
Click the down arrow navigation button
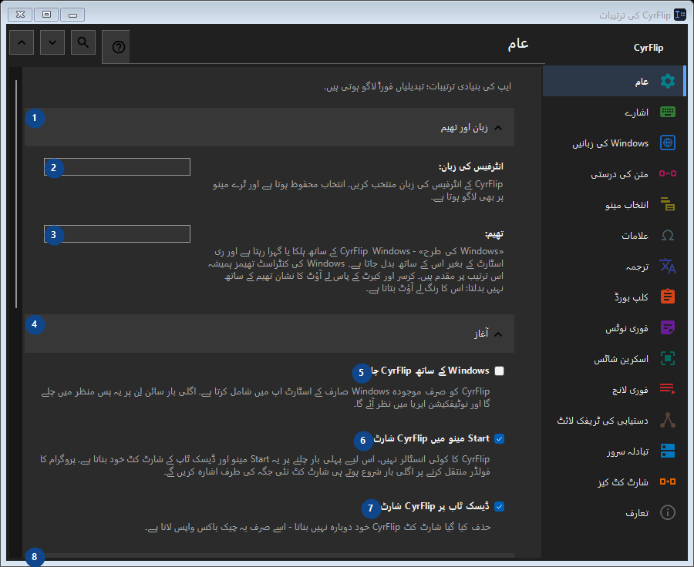pos(52,42)
